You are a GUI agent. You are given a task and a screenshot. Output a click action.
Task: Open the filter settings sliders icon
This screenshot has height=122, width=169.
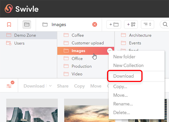tap(9, 86)
